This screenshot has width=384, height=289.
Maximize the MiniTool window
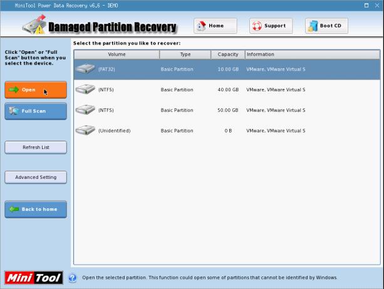pyautogui.click(x=366, y=6)
